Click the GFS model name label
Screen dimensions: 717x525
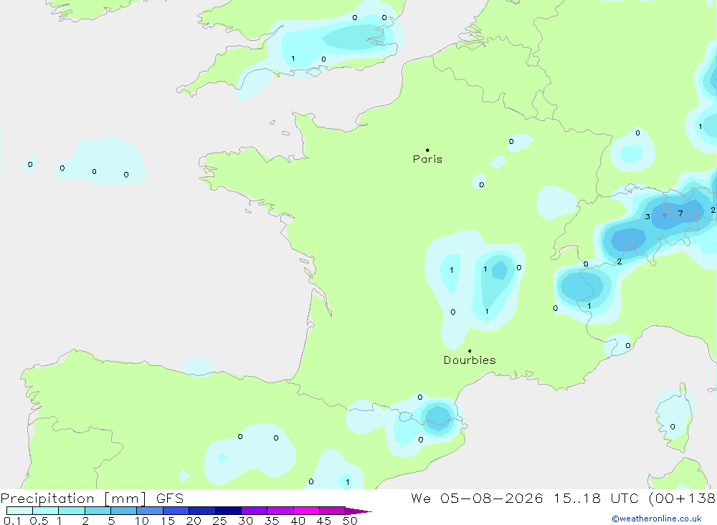pos(170,498)
